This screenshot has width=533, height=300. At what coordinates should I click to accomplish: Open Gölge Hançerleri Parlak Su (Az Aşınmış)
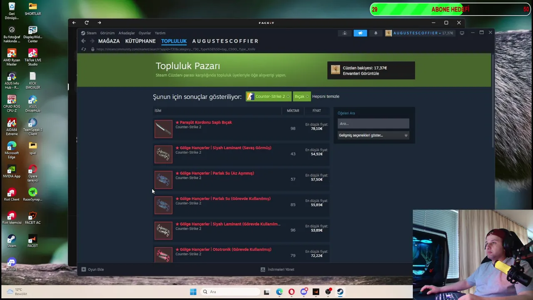tap(214, 173)
